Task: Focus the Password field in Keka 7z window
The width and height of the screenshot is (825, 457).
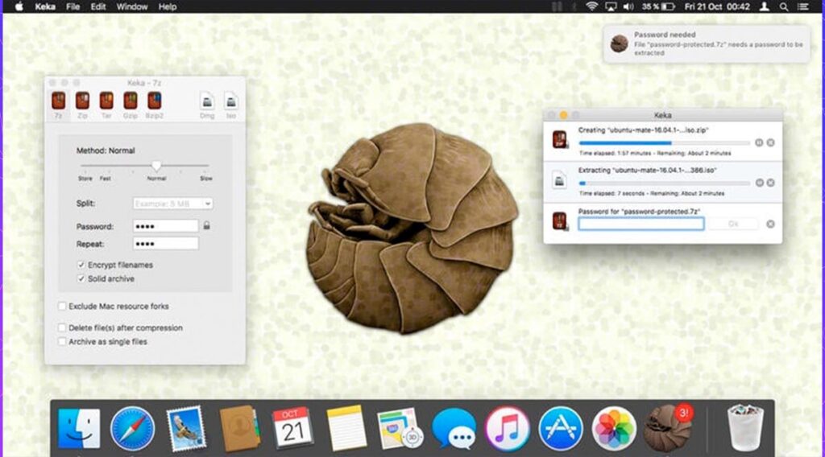Action: 165,226
